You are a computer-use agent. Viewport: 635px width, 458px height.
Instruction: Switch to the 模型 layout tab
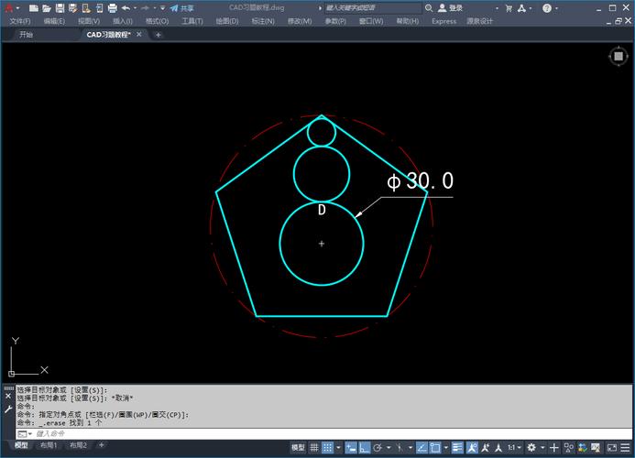(21, 445)
